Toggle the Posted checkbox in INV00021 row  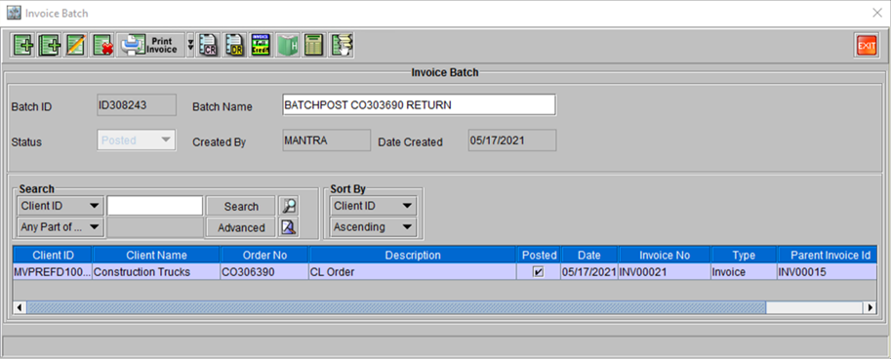point(538,272)
